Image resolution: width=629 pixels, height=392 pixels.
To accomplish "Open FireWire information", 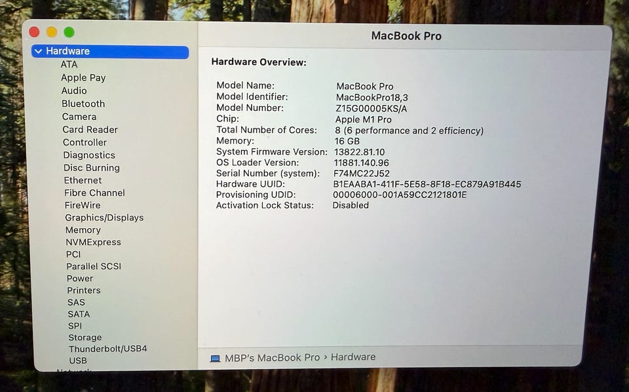I will point(83,205).
